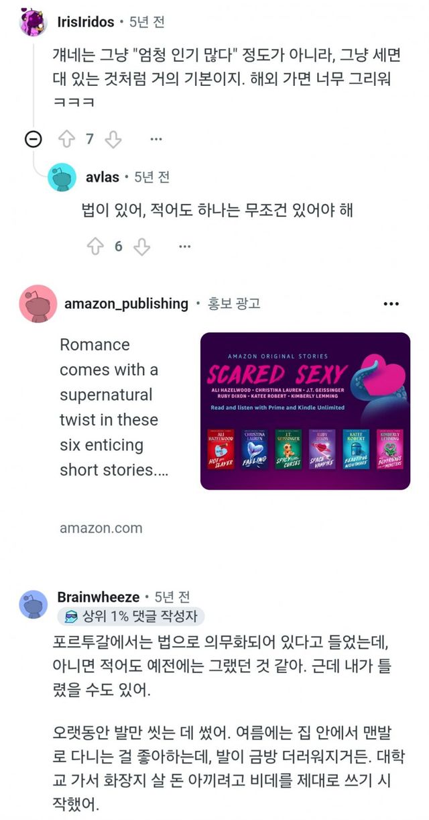The width and height of the screenshot is (429, 820).
Task: Visit the avlas username link
Action: pos(103,177)
